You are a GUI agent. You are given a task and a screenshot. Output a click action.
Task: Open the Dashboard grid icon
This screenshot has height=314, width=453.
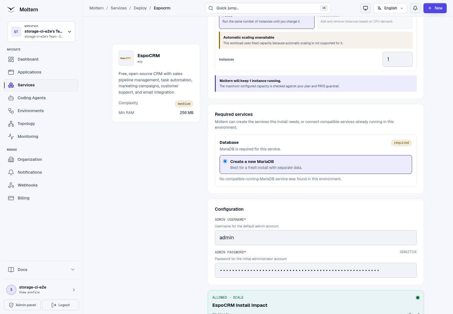(11, 59)
